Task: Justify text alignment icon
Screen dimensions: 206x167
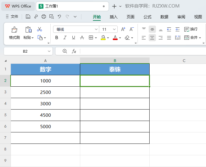Action: [169, 38]
